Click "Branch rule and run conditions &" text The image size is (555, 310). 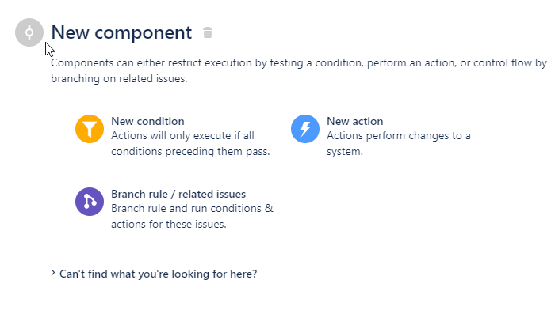(192, 208)
